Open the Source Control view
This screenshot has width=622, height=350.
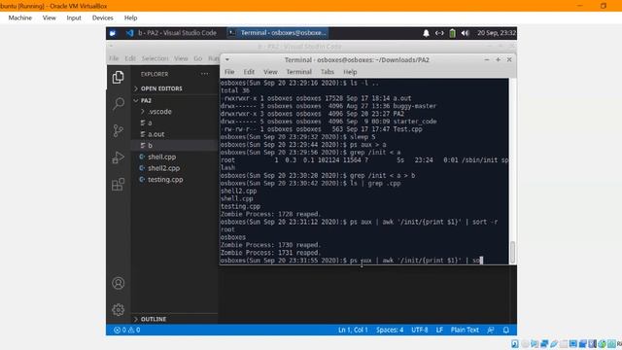point(118,130)
